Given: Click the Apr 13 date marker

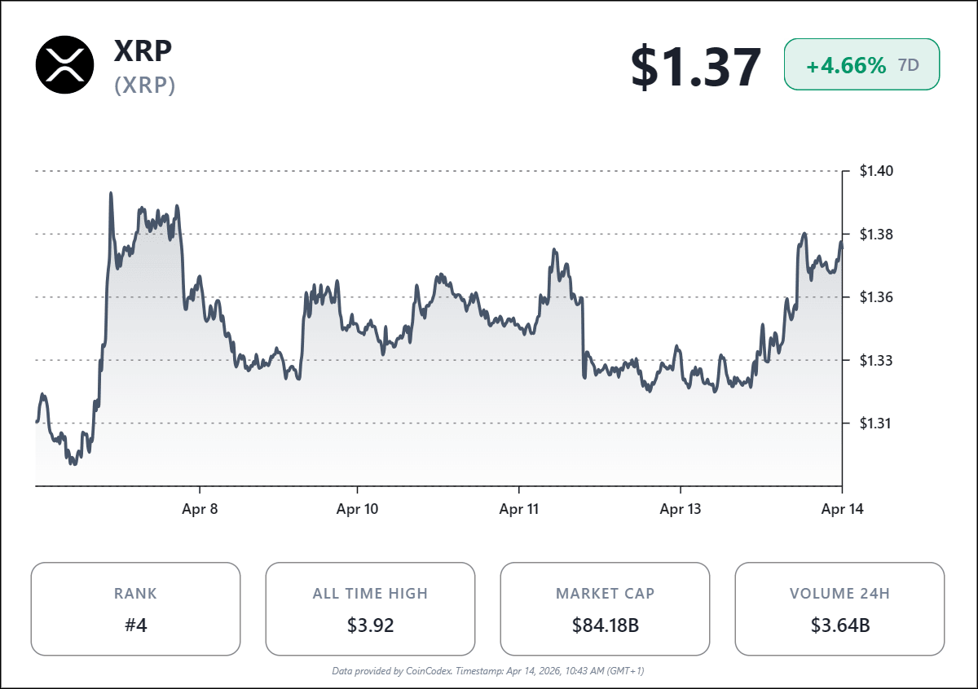Looking at the screenshot, I should point(681,510).
